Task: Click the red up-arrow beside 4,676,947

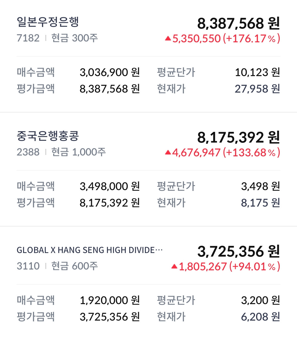Action: tap(168, 153)
